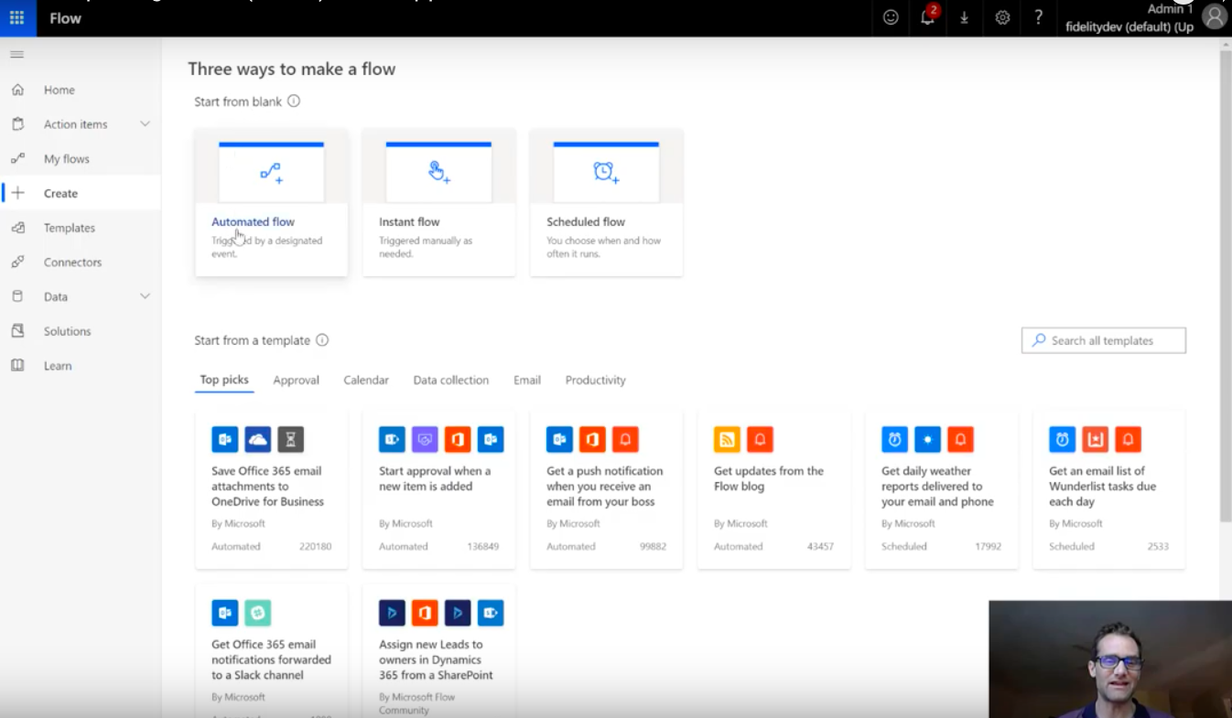Open the app launcher waffle icon
1232x718 pixels.
tap(17, 18)
